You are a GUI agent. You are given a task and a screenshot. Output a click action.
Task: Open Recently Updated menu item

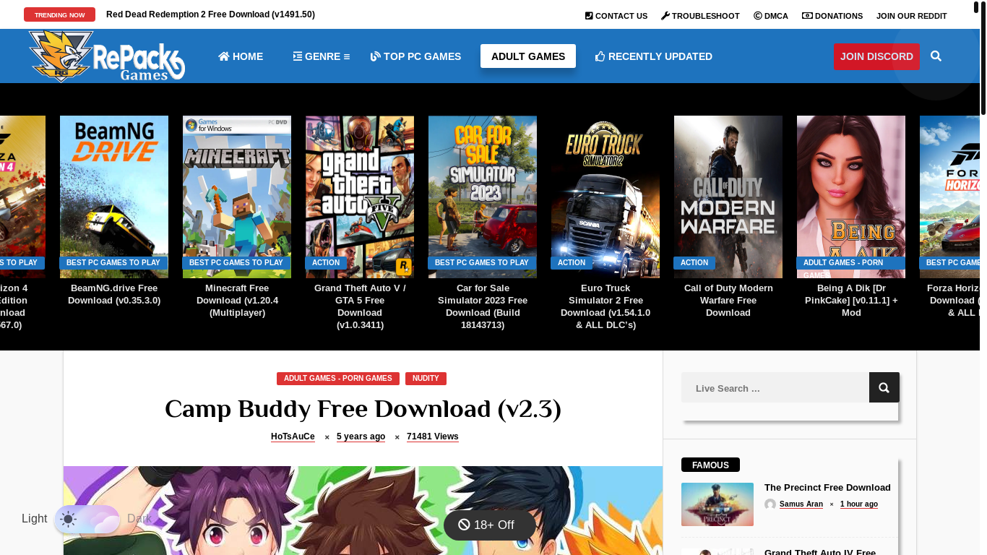(654, 56)
